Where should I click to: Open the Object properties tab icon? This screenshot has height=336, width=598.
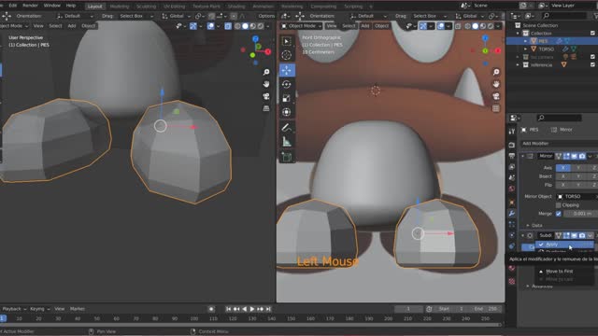point(512,203)
